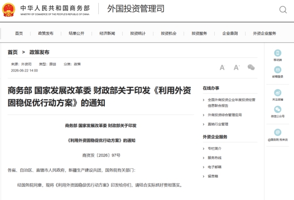Go to 首页 in navigation bar
Viewport: 294px width, 200px height.
click(19, 33)
